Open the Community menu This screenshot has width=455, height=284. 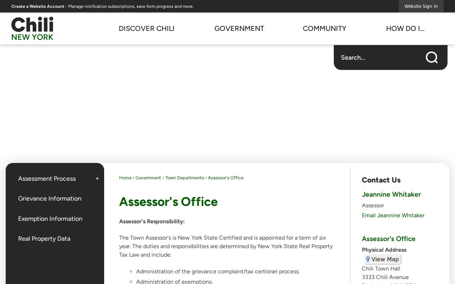tap(325, 28)
